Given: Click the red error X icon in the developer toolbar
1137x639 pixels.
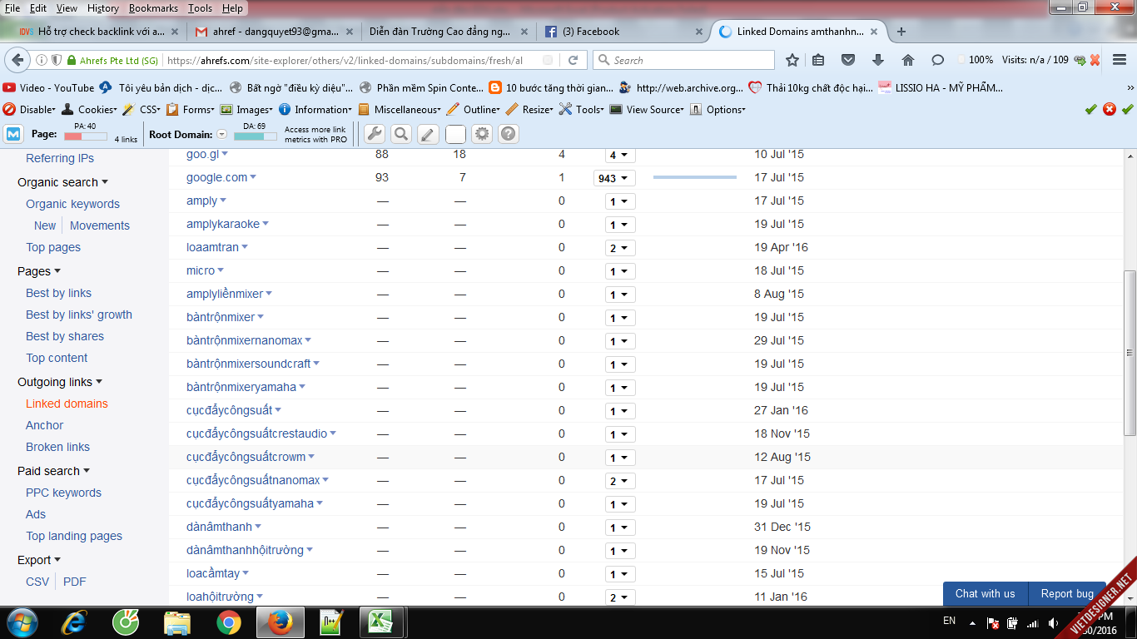Looking at the screenshot, I should coord(1110,109).
